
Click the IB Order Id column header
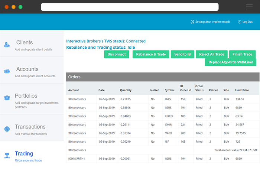coord(186,88)
